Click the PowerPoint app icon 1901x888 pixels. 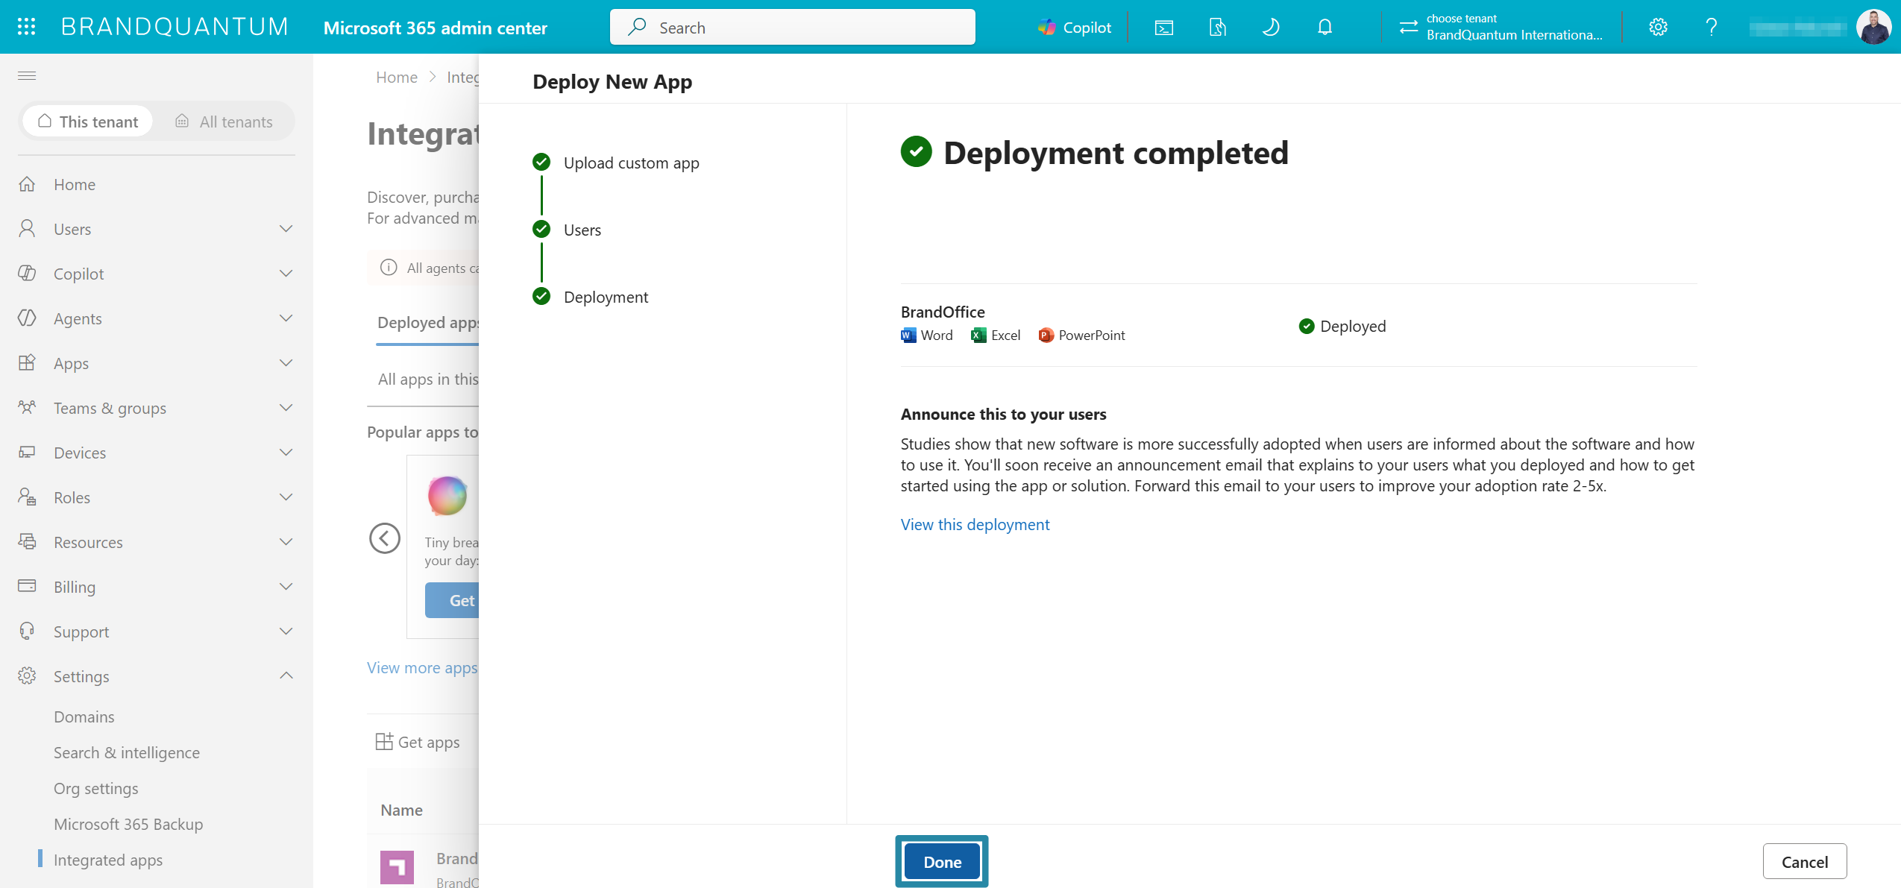coord(1046,336)
